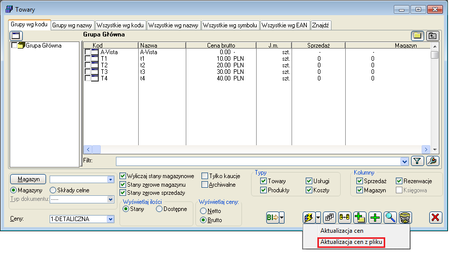This screenshot has height=254, width=450.
Task: Toggle Stany zerowe sprzedaży checkbox
Action: 123,193
